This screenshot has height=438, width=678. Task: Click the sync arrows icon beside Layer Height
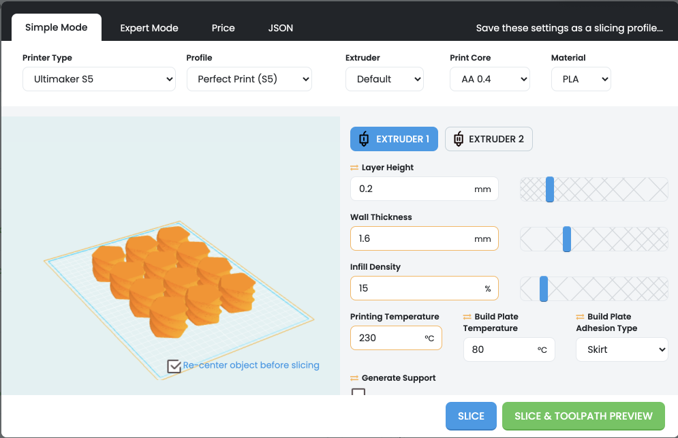pos(356,167)
